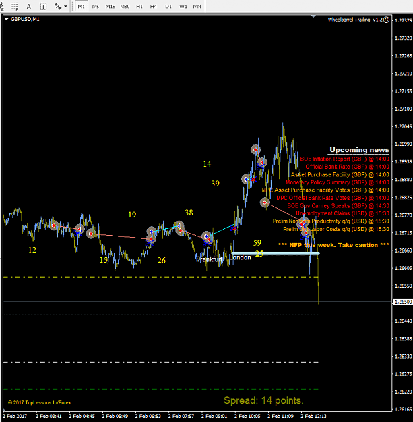The width and height of the screenshot is (413, 422).
Task: Click the Wheelbarrel Trailing expert smiley icon
Action: pos(386,20)
